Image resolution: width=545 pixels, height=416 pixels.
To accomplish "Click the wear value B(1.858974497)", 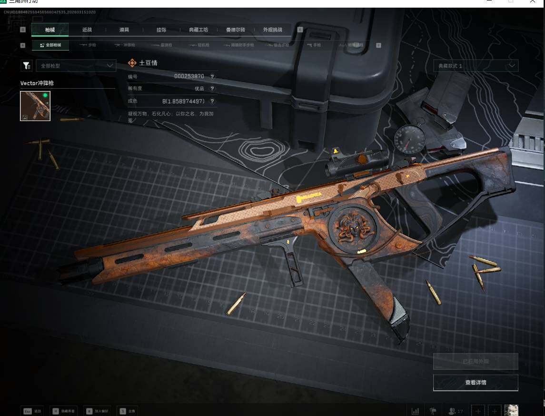I will tap(184, 101).
